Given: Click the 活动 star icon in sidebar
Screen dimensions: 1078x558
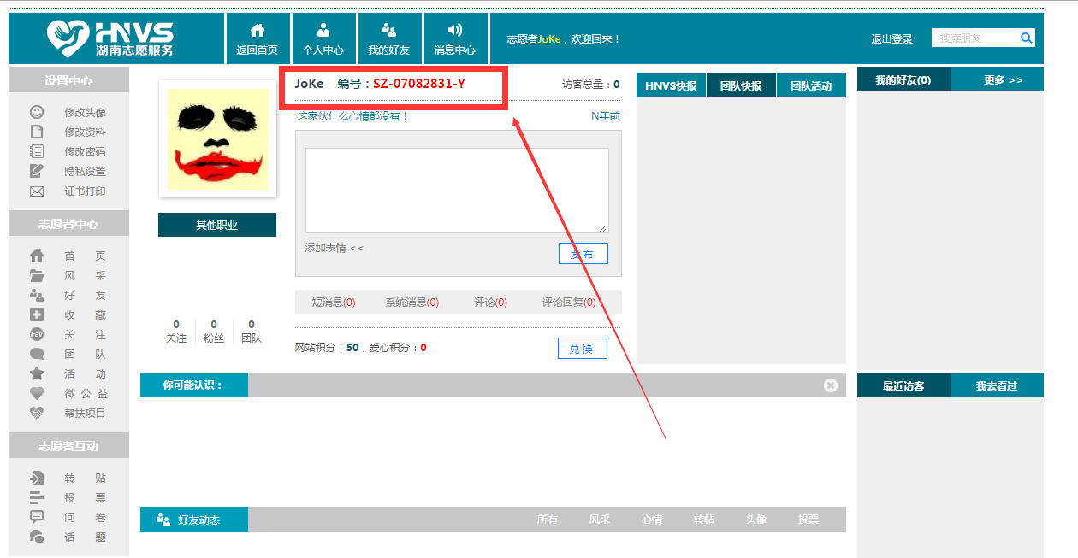Looking at the screenshot, I should pyautogui.click(x=37, y=373).
